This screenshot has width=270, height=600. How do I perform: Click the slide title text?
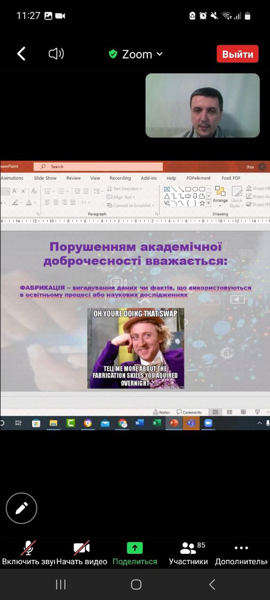click(136, 254)
